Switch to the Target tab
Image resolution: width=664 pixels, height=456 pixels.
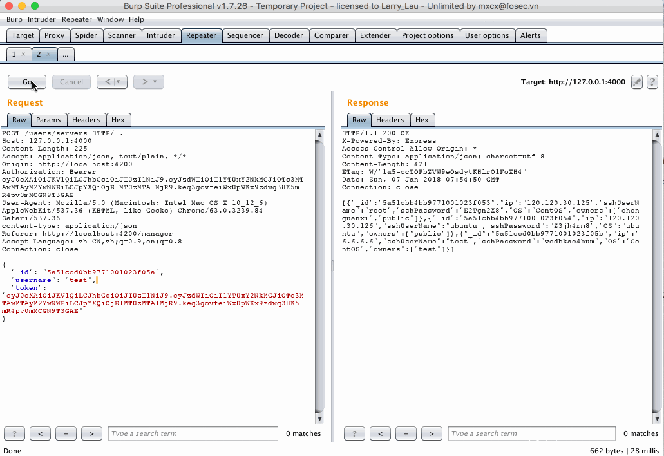point(23,35)
